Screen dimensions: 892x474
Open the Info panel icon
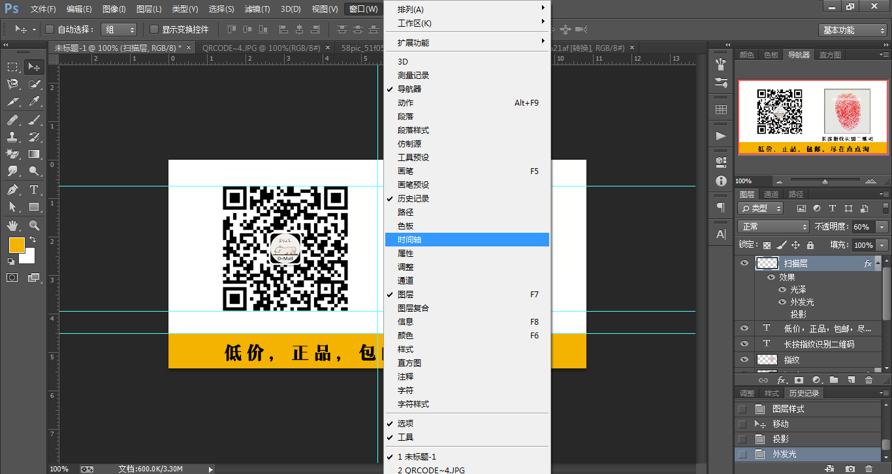click(x=721, y=181)
